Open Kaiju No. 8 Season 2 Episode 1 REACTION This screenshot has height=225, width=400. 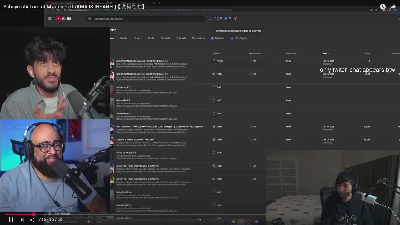tap(135, 140)
